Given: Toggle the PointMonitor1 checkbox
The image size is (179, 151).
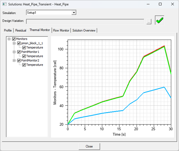Looking at the screenshot, I should click(x=19, y=52).
